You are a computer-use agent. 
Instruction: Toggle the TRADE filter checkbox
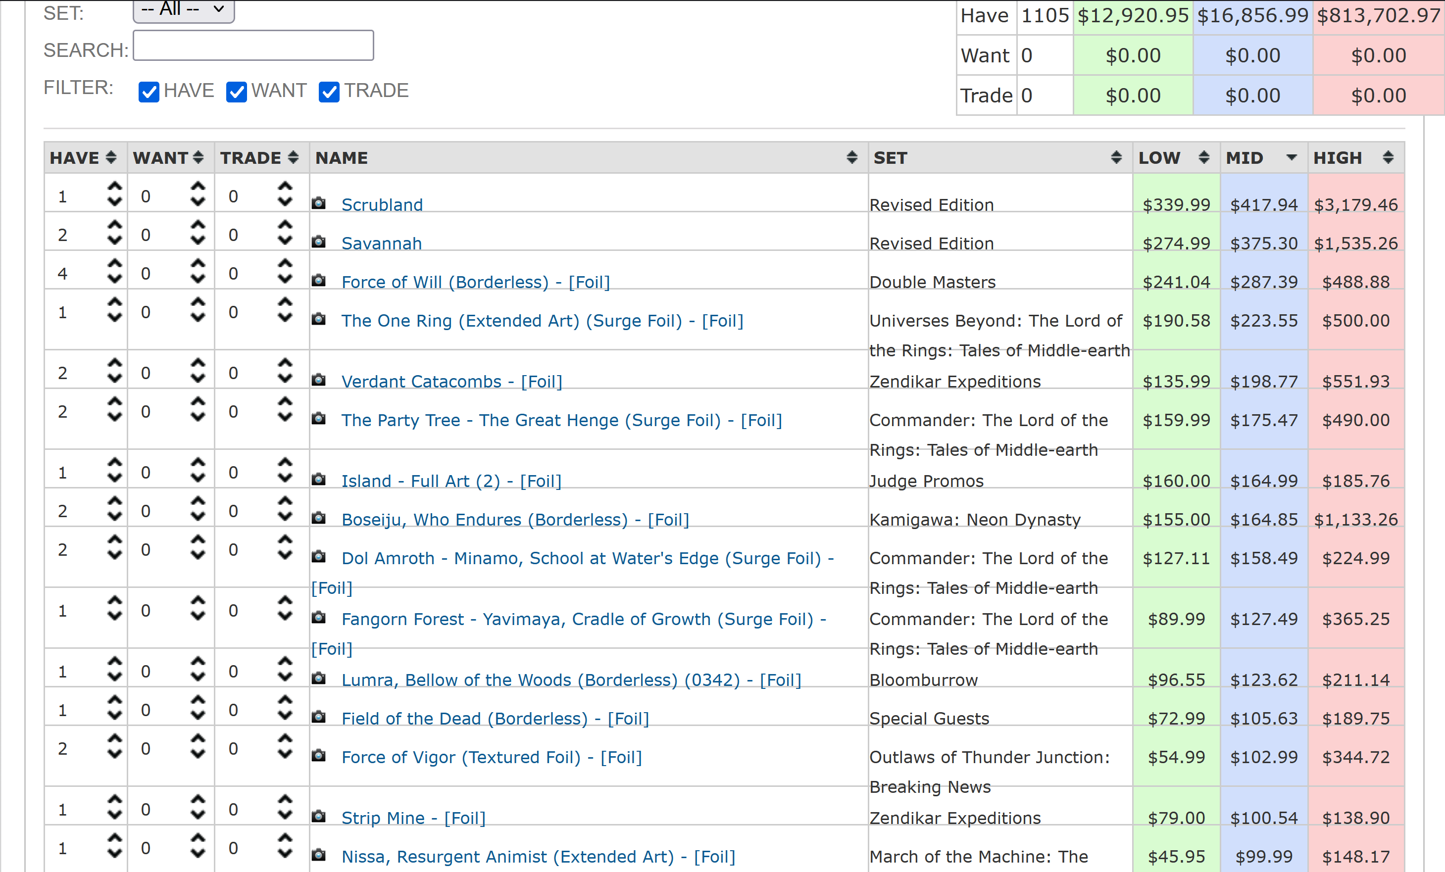point(329,92)
